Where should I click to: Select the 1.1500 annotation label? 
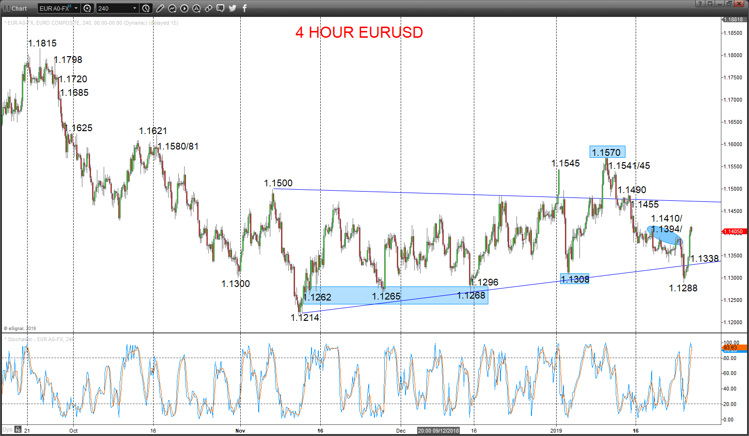coord(278,183)
